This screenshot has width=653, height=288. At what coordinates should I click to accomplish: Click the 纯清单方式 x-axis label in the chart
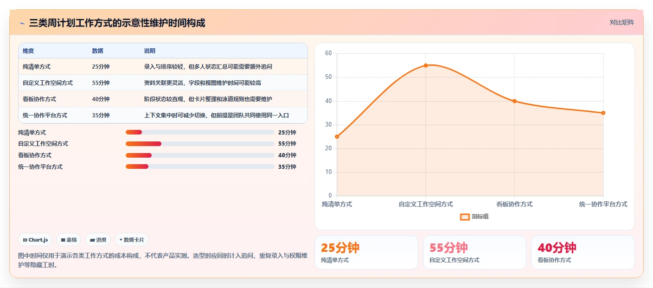pyautogui.click(x=337, y=204)
